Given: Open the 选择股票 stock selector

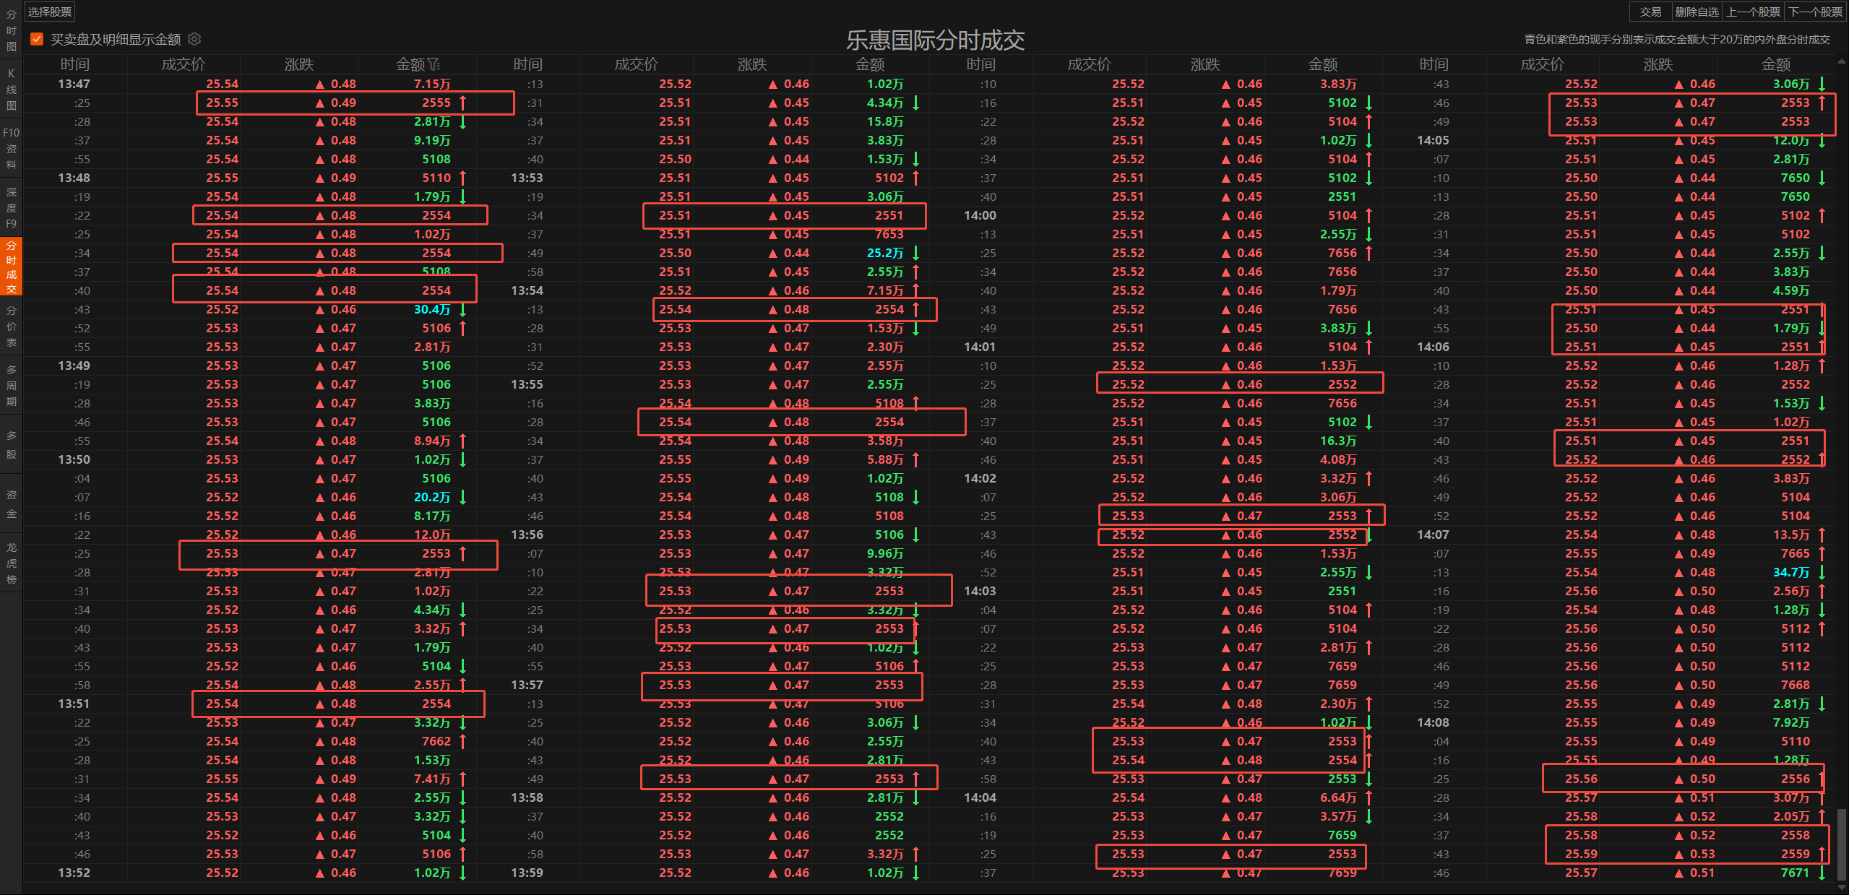Looking at the screenshot, I should pyautogui.click(x=50, y=12).
